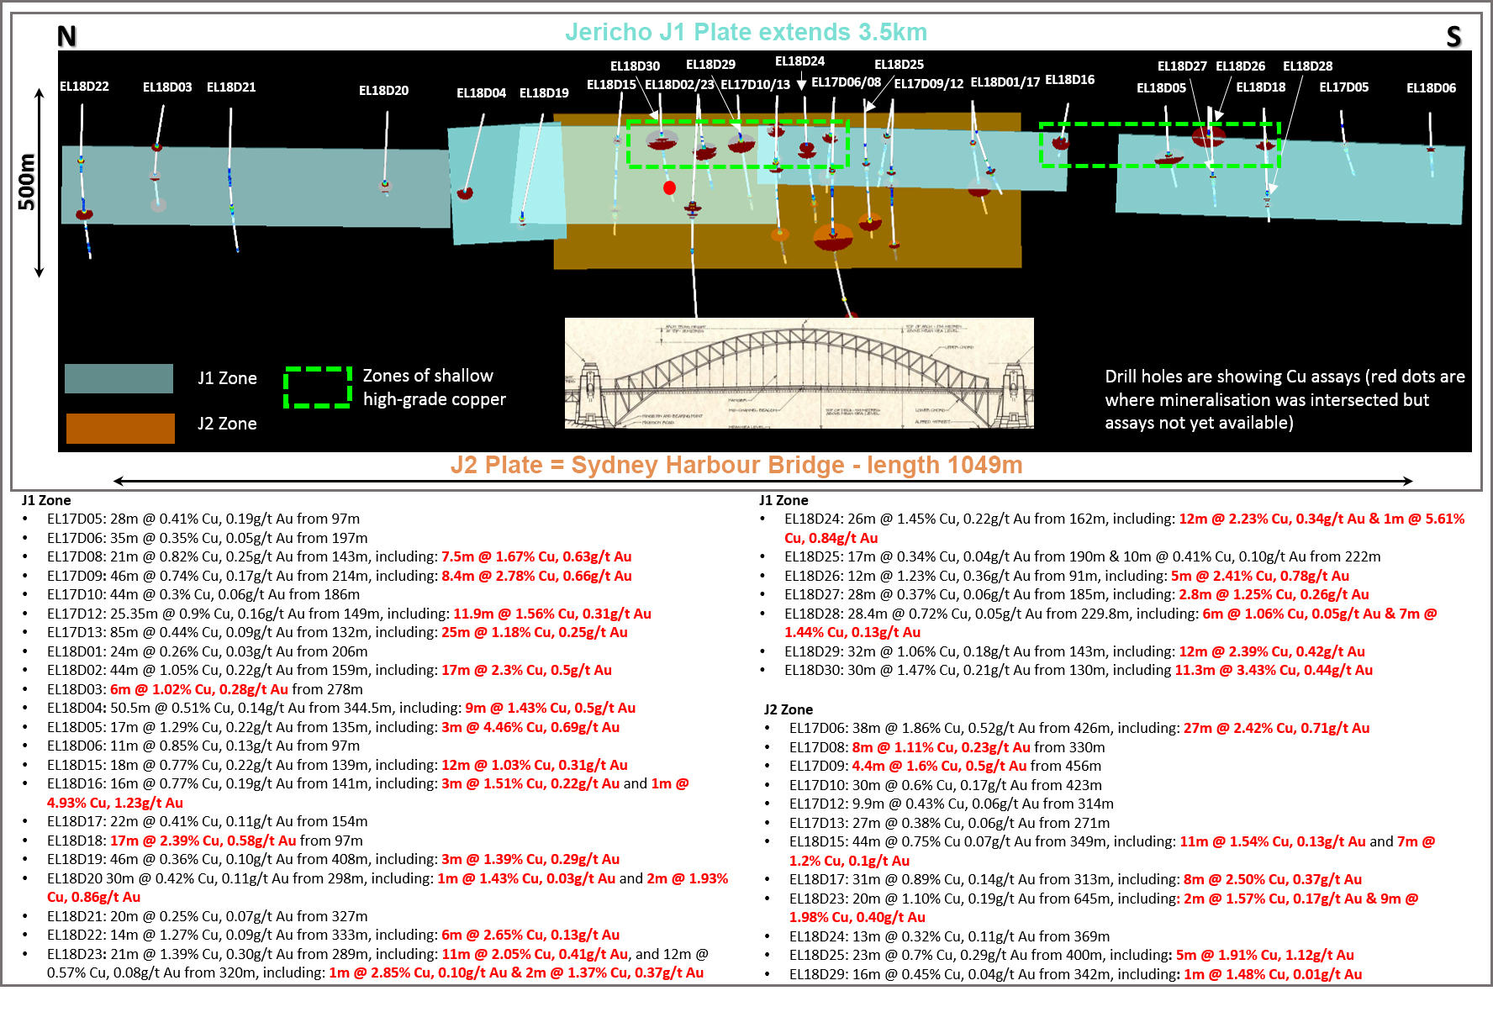This screenshot has width=1493, height=1012.
Task: Click drill hole label EL17D09/12
Action: [x=928, y=83]
